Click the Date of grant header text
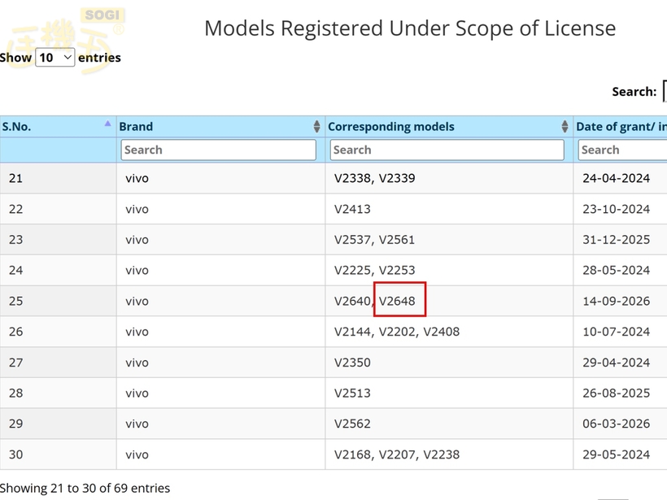The width and height of the screenshot is (667, 500). click(621, 127)
